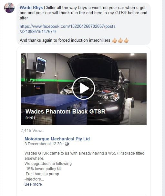Viewport: 165px width, 196px height.
Task: Open Motortorque Mechanical Pty Ltd page
Action: click(x=57, y=139)
